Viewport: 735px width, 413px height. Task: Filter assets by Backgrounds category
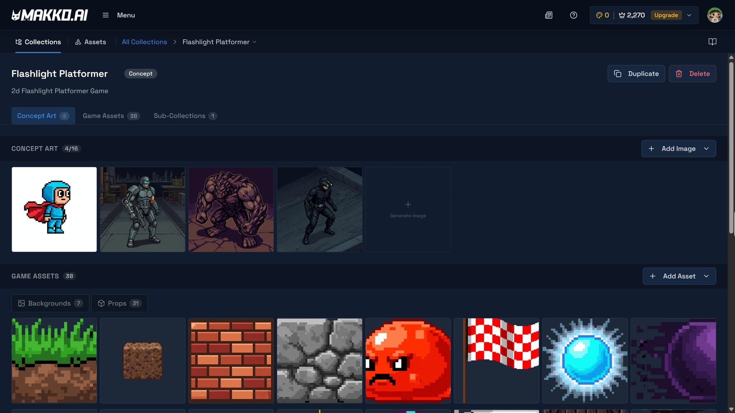pyautogui.click(x=50, y=303)
